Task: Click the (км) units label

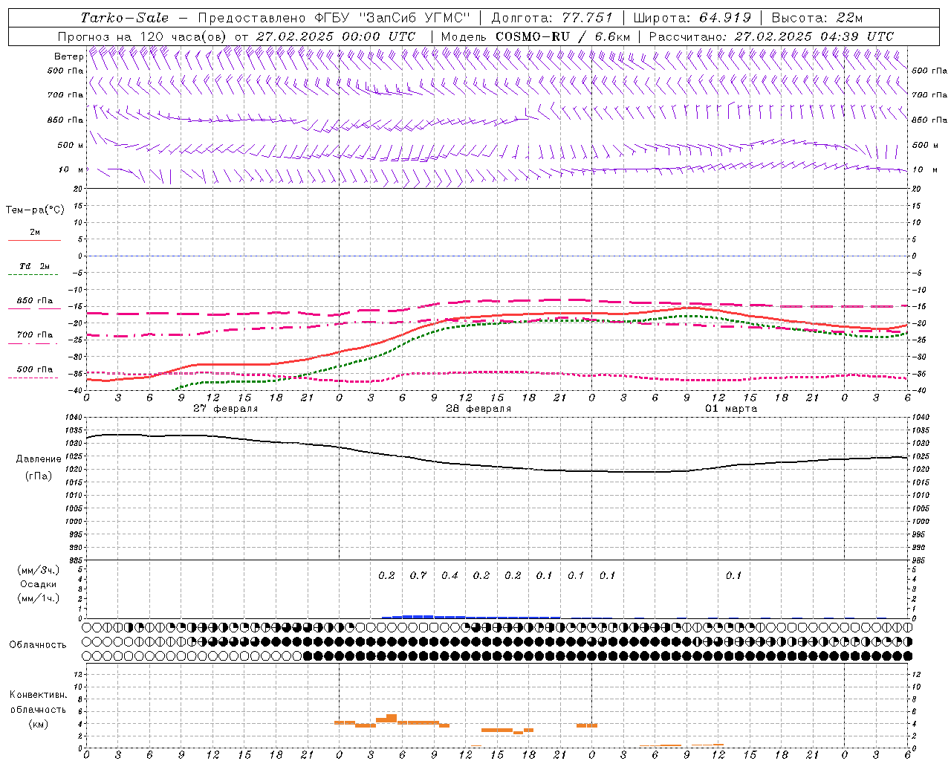Action: [x=38, y=723]
